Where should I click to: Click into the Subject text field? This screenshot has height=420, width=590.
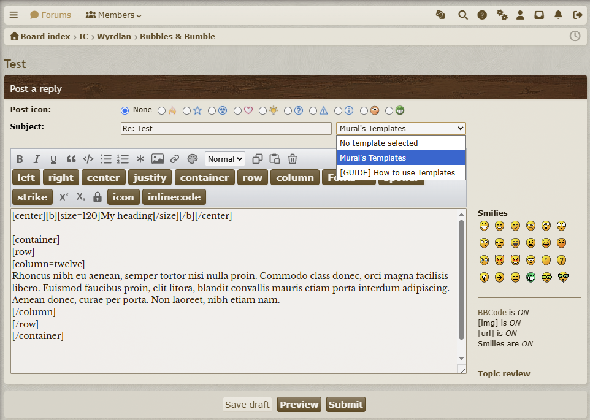click(226, 129)
